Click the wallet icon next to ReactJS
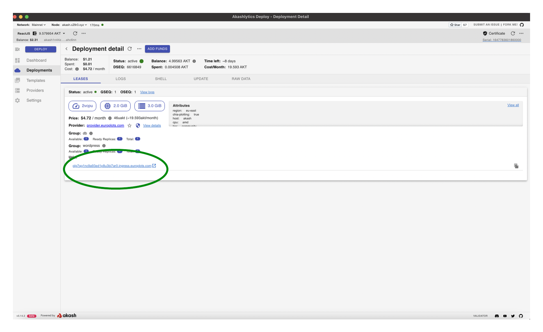 (35, 33)
